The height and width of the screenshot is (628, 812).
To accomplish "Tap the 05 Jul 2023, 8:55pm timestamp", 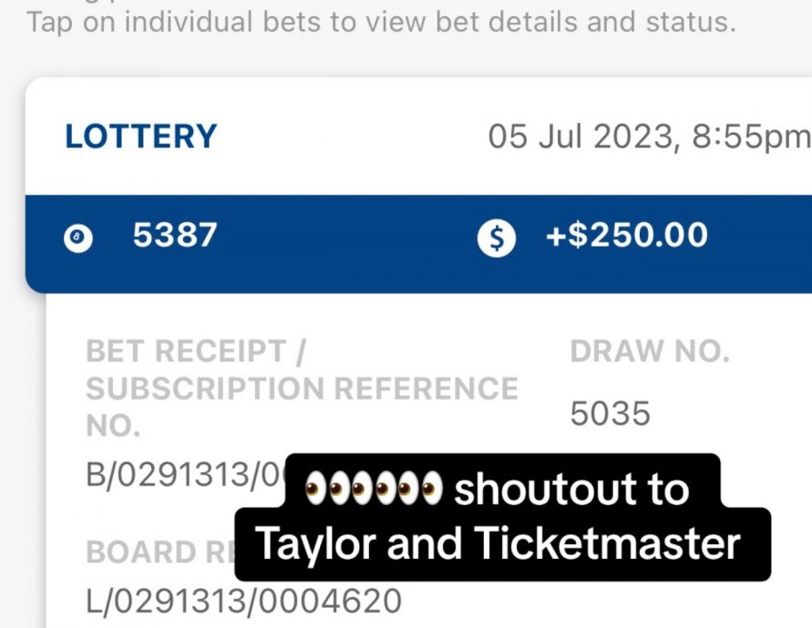I will (648, 137).
